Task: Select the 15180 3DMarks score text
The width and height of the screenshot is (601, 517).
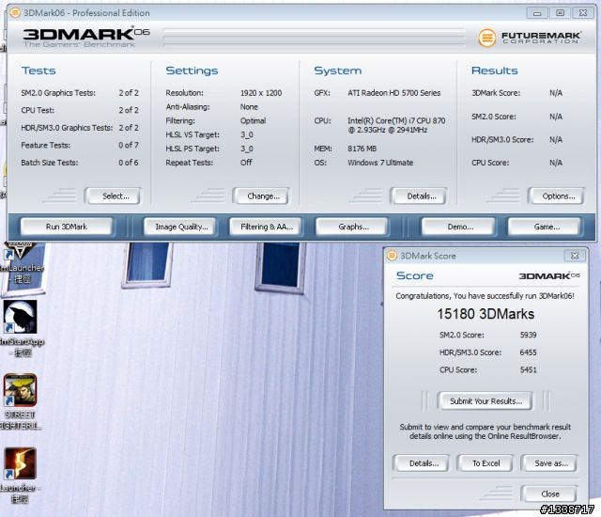Action: [x=485, y=314]
